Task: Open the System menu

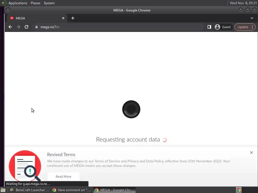Action: pyautogui.click(x=49, y=3)
